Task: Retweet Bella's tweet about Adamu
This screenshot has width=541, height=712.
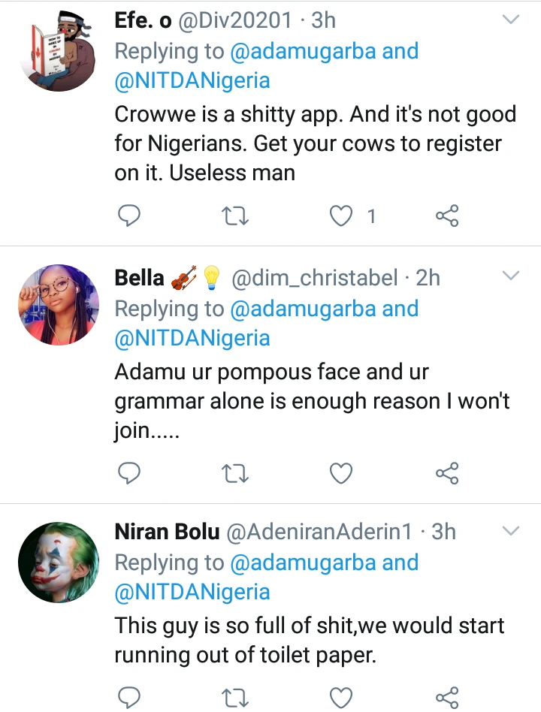Action: pyautogui.click(x=236, y=473)
